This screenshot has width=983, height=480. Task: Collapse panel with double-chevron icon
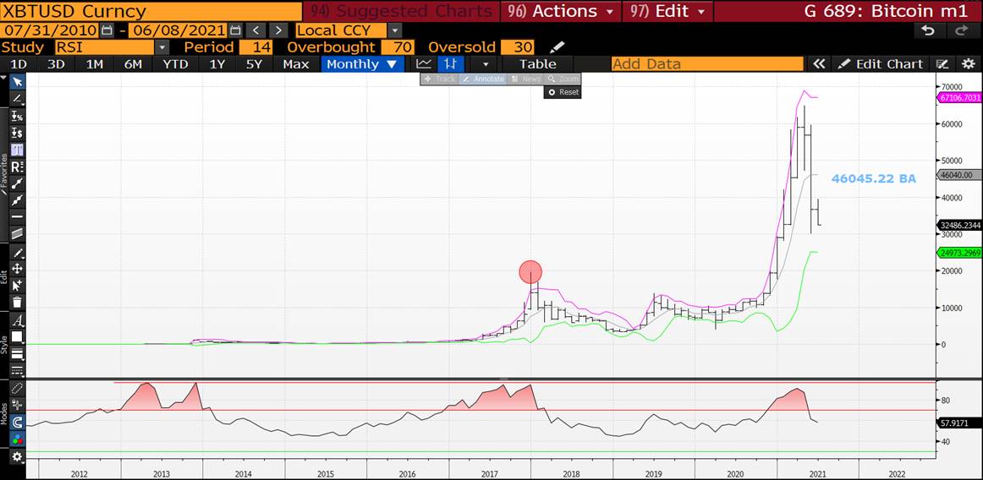tap(818, 64)
